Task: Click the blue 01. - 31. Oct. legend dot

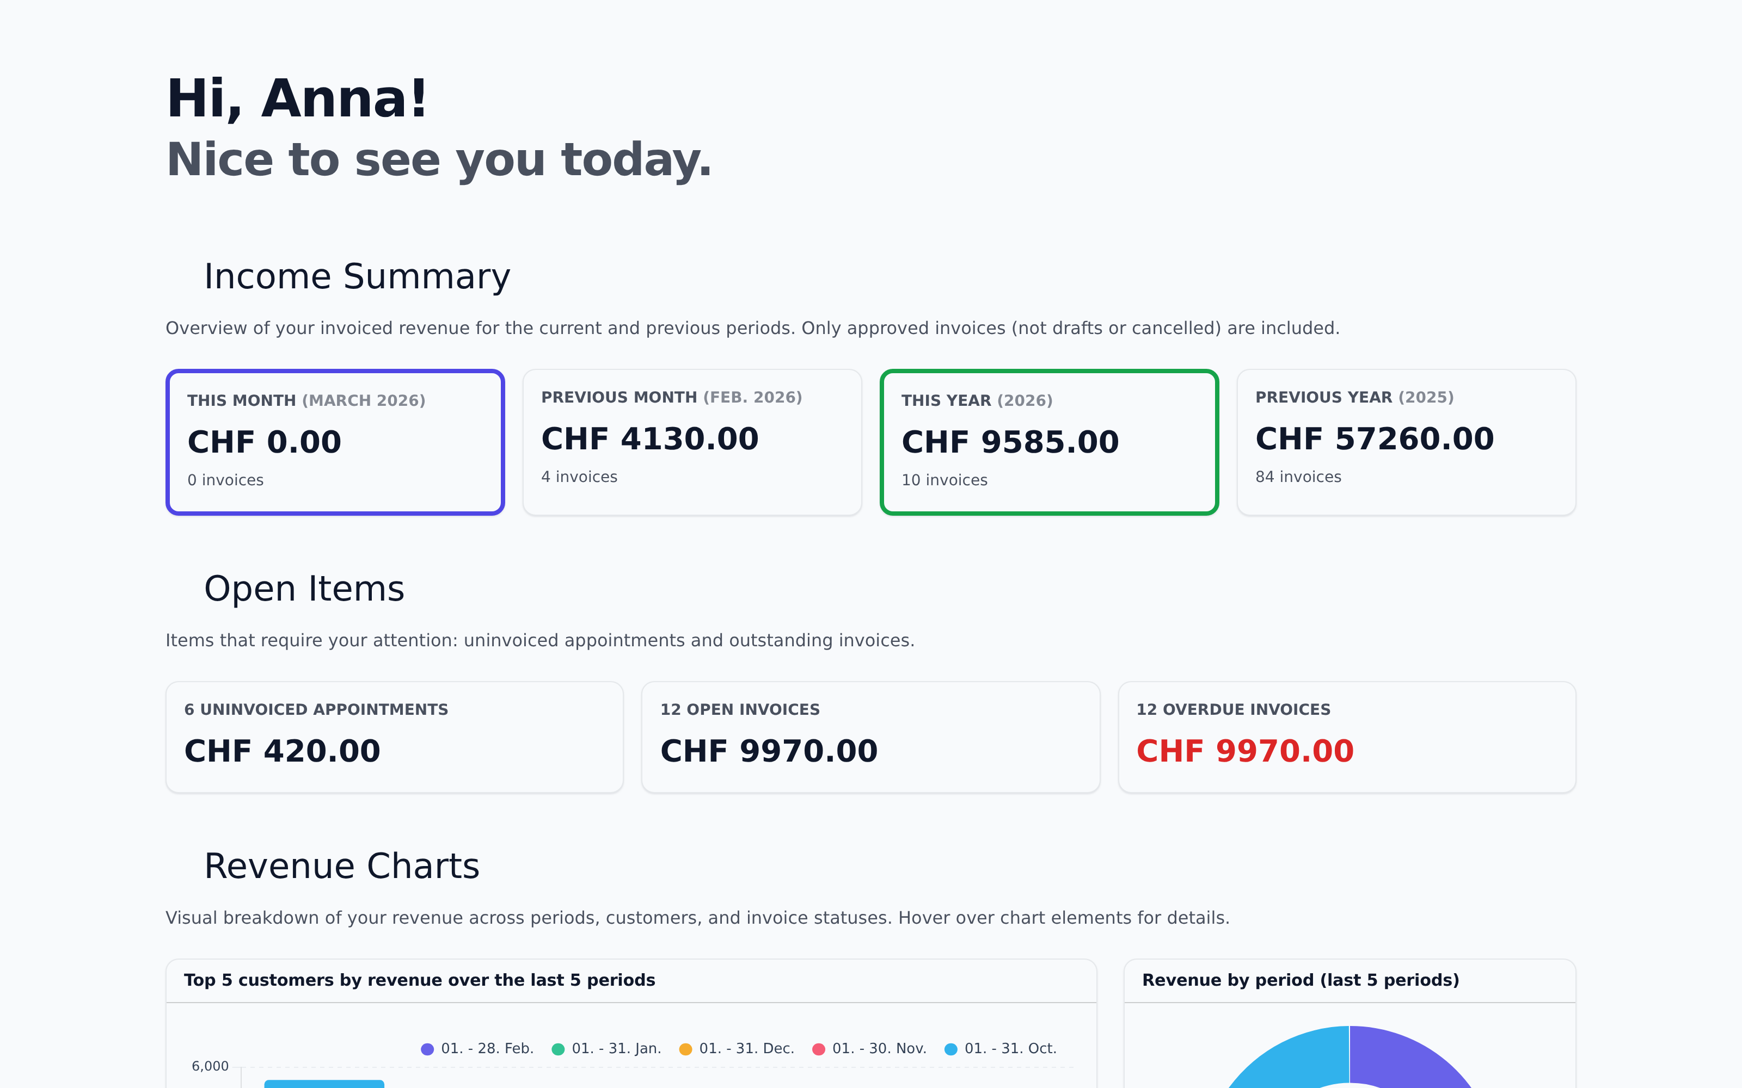Action: pos(951,1049)
